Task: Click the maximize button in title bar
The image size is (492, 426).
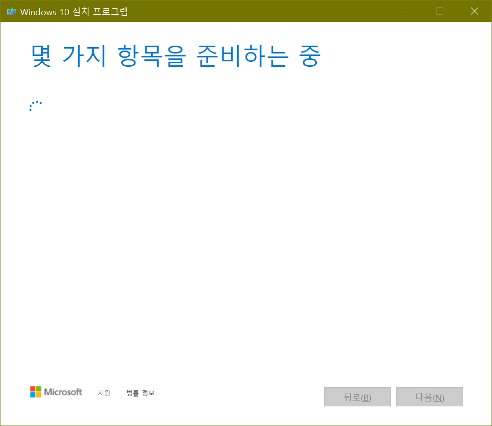Action: [x=439, y=11]
